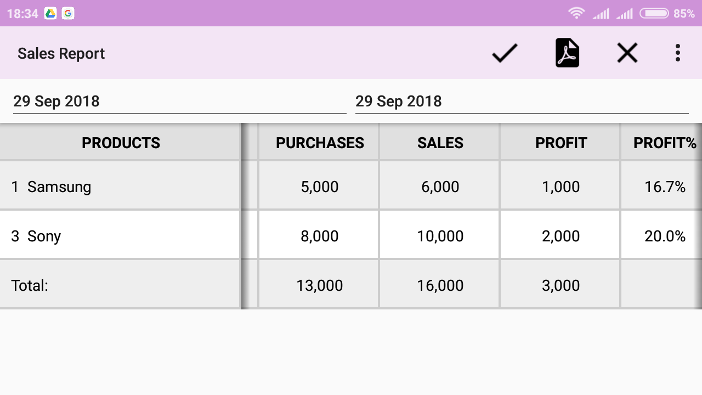The height and width of the screenshot is (395, 702).
Task: Open the three-dot overflow menu
Action: pyautogui.click(x=678, y=53)
